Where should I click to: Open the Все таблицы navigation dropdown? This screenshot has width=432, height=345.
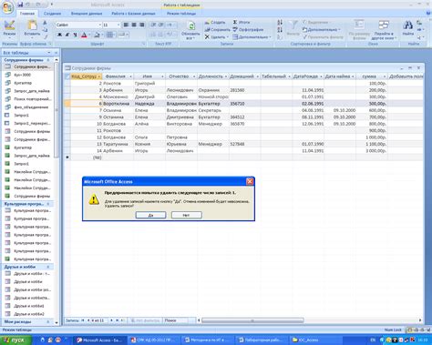49,53
